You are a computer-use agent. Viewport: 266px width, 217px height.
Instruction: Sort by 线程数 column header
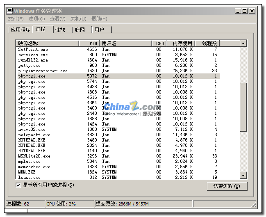point(207,43)
